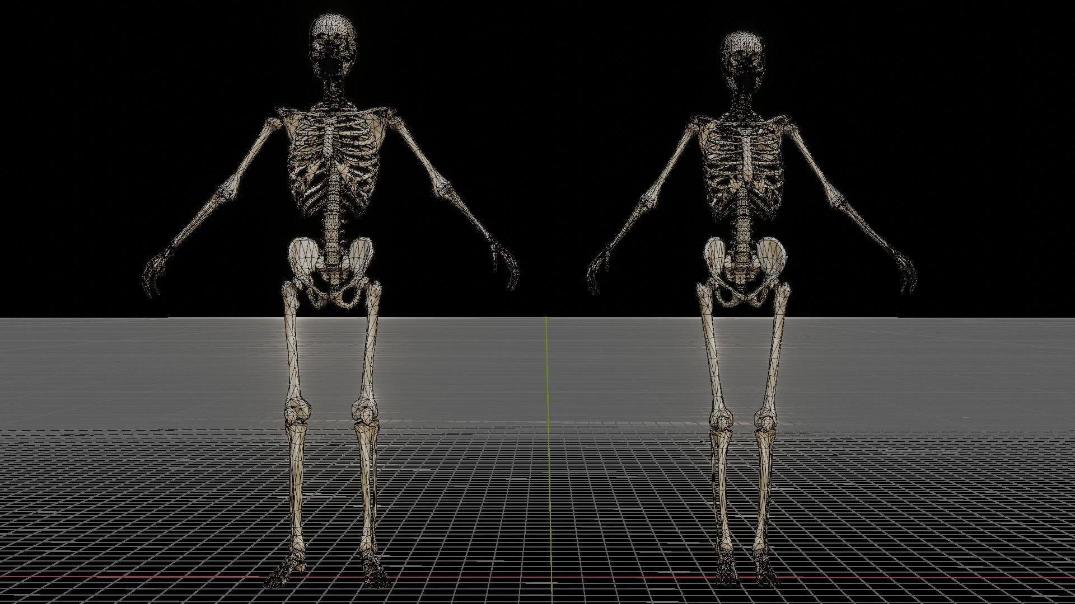Click the right skeleton's ribcage

point(743,168)
